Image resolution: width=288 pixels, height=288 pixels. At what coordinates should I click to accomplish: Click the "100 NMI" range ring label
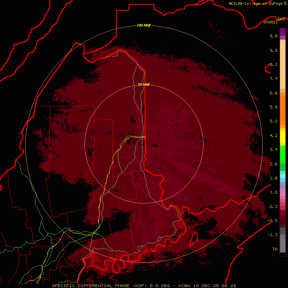coord(144,25)
